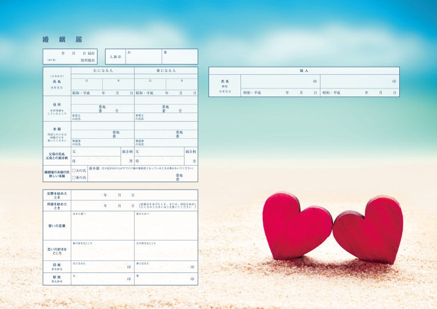Click the first witness name field

click(279, 82)
